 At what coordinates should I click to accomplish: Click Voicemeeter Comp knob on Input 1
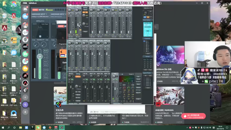[x=36, y=44]
